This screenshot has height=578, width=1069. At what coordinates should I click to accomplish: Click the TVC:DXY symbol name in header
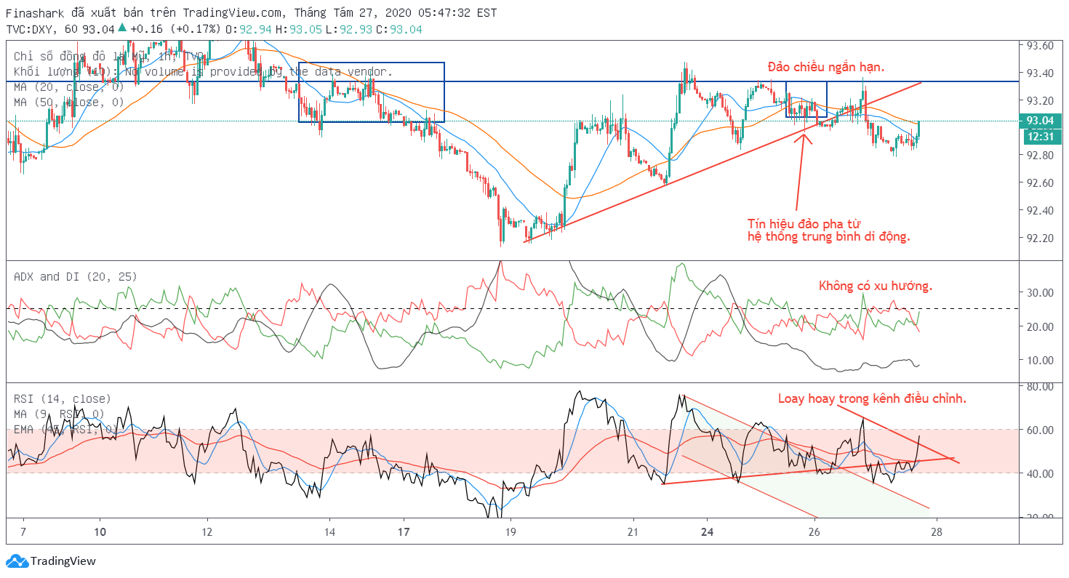[30, 29]
